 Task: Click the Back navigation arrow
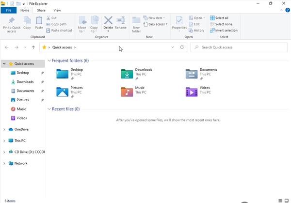point(6,47)
